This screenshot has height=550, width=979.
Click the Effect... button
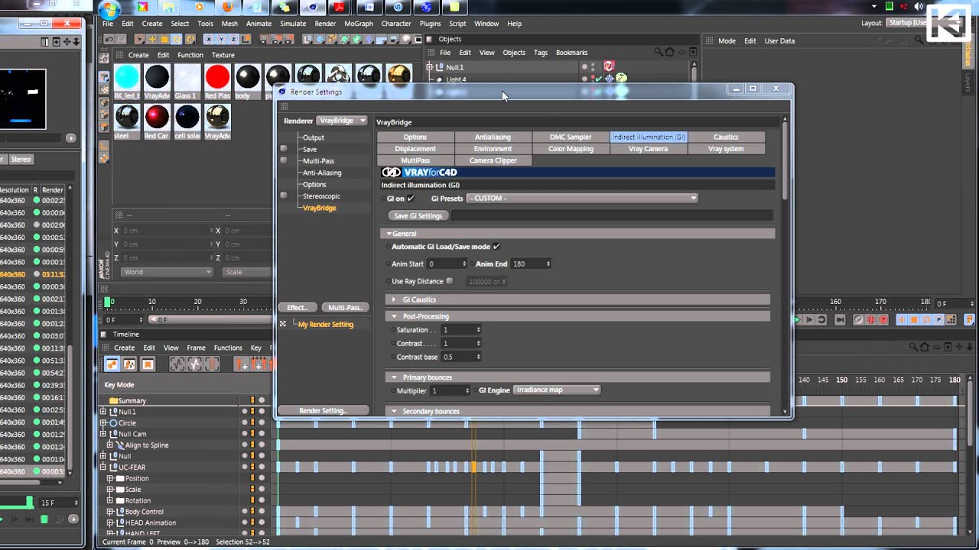click(297, 307)
